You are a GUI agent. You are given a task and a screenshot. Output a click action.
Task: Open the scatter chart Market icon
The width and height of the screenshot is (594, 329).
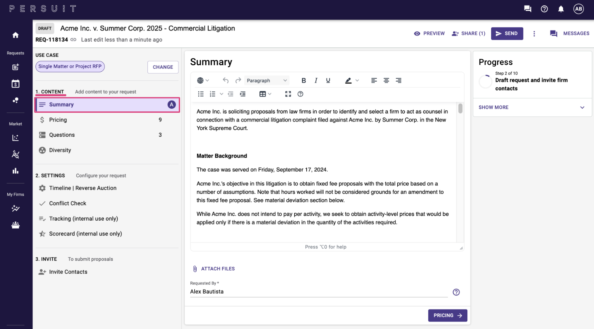[x=15, y=138]
